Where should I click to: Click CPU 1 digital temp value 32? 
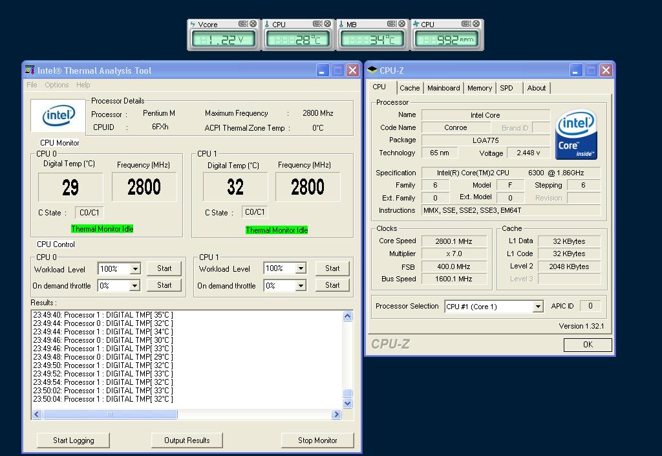(x=235, y=187)
